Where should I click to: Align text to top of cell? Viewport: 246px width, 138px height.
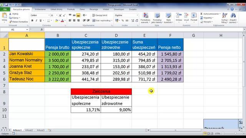(70, 15)
